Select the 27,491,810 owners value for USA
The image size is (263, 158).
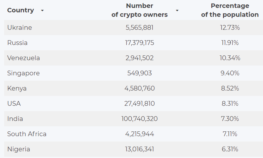click(x=140, y=104)
